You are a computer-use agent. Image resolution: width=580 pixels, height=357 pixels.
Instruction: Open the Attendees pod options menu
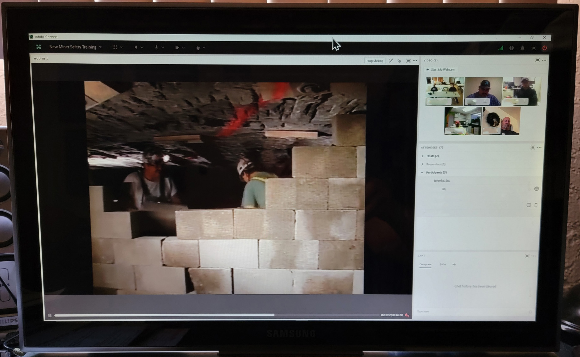tap(539, 147)
